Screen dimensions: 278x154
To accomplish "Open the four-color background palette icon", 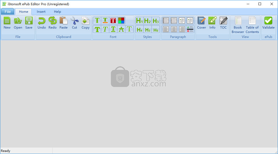I will pyautogui.click(x=121, y=21).
